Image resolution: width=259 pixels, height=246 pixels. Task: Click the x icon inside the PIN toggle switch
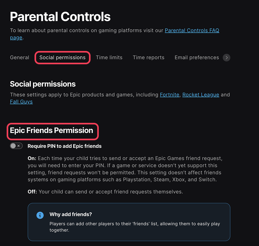point(18,146)
